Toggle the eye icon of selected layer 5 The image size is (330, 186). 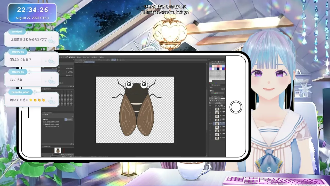point(210,123)
